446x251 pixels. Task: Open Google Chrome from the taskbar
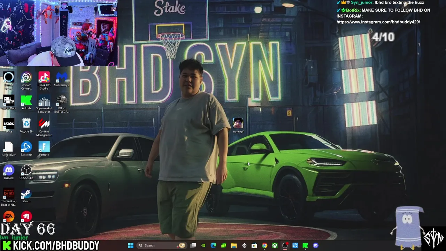(x=264, y=245)
